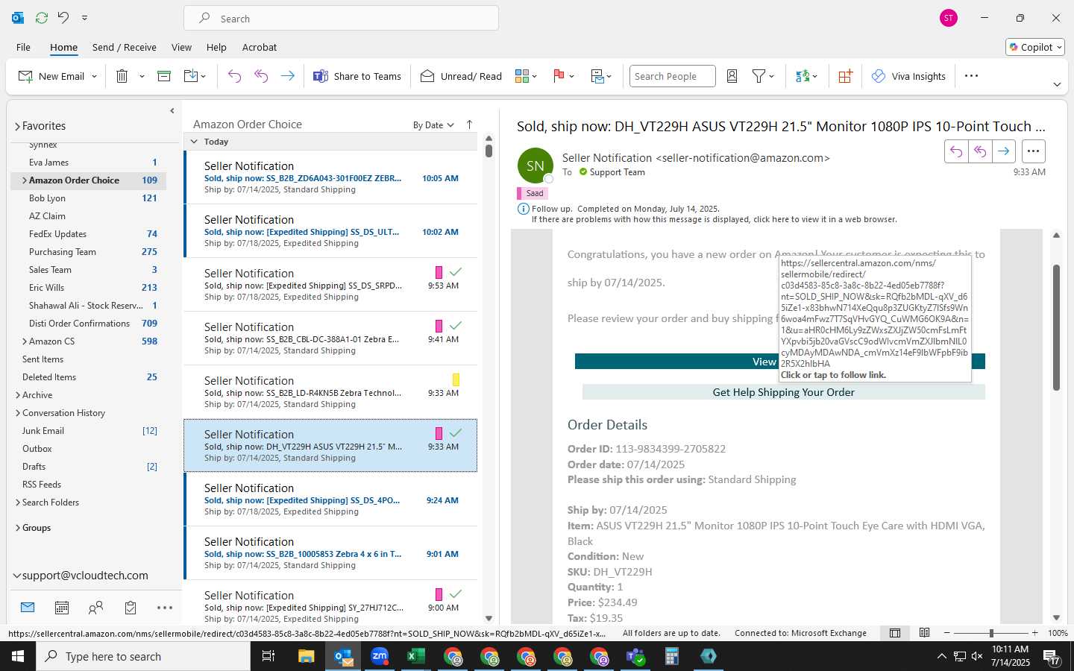
Task: Expand the Search Folders node
Action: [18, 503]
